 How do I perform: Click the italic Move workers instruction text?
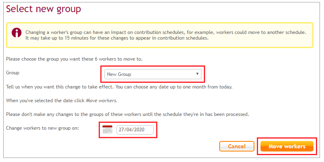click(102, 101)
